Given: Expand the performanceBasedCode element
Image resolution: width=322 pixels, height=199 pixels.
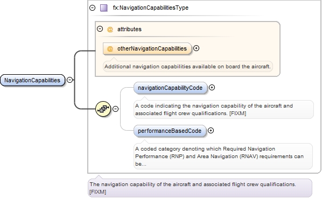Looking at the screenshot, I should click(x=211, y=131).
